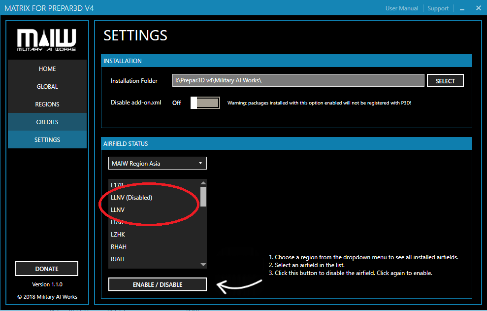The width and height of the screenshot is (487, 311).
Task: Open the CREDITS page
Action: tap(47, 122)
